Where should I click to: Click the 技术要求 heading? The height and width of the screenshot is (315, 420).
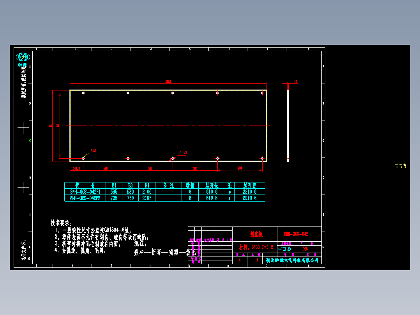click(x=61, y=223)
